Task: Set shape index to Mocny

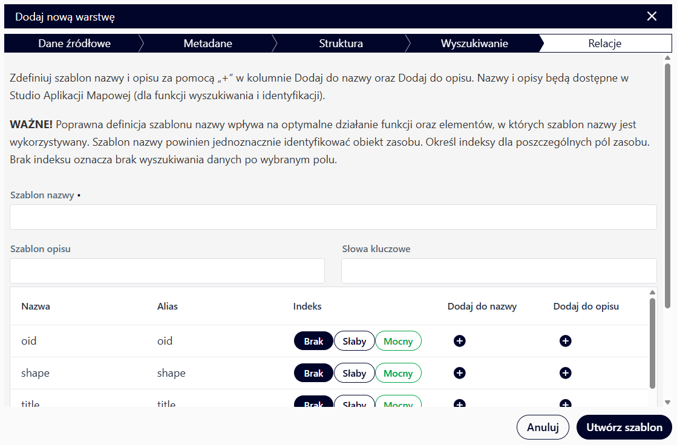Action: (398, 373)
